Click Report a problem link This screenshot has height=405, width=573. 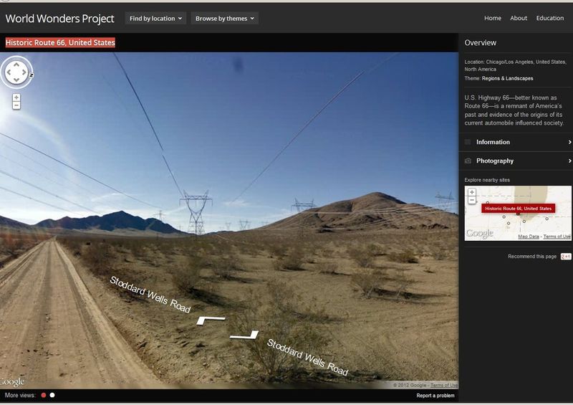pyautogui.click(x=435, y=396)
